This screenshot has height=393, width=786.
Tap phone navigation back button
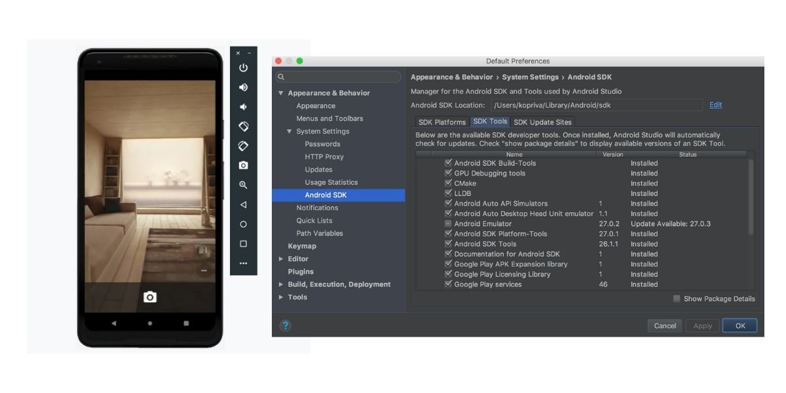point(113,323)
